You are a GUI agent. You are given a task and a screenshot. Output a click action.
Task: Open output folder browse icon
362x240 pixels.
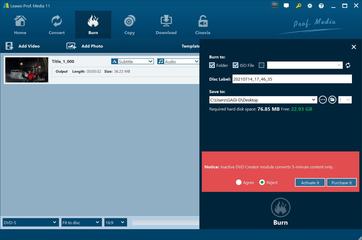332,100
